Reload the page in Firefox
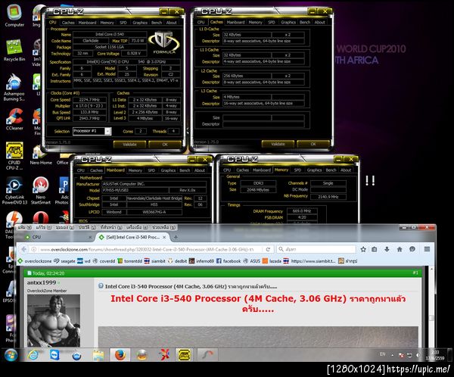Viewport: 454px width, 377px height. click(x=268, y=249)
